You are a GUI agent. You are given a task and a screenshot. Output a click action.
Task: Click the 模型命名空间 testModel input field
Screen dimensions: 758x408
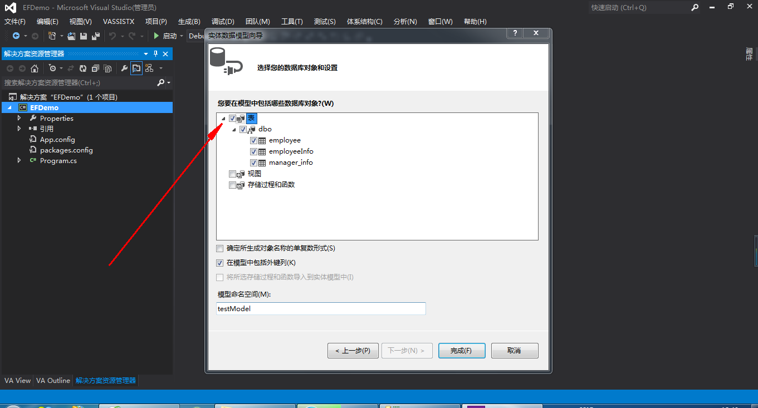point(321,309)
